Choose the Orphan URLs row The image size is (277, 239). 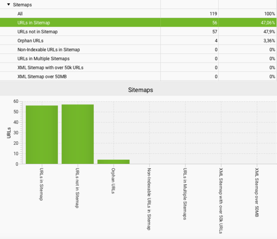(30, 41)
